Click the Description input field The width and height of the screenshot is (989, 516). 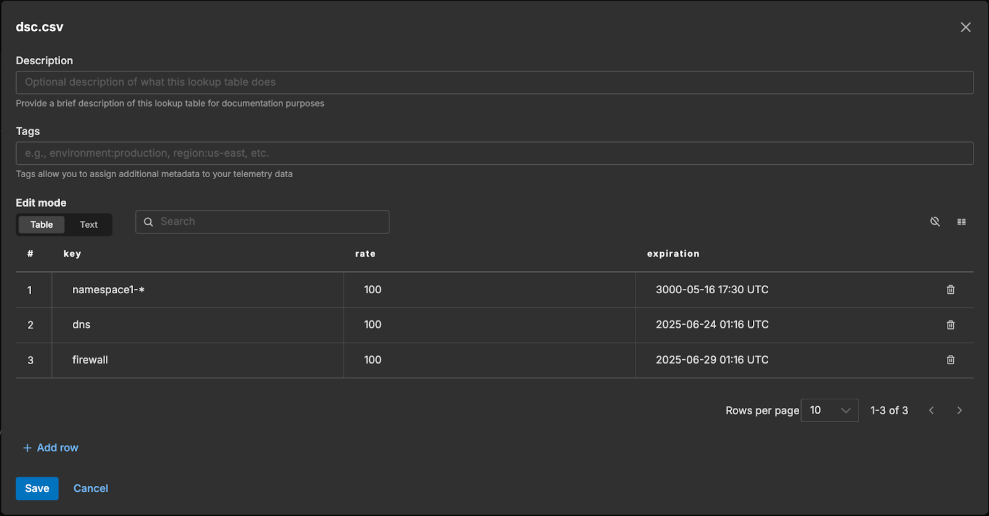click(494, 82)
